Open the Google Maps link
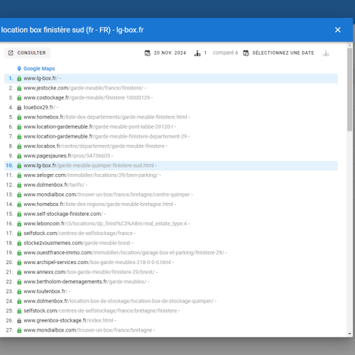355x355 pixels. pos(39,69)
